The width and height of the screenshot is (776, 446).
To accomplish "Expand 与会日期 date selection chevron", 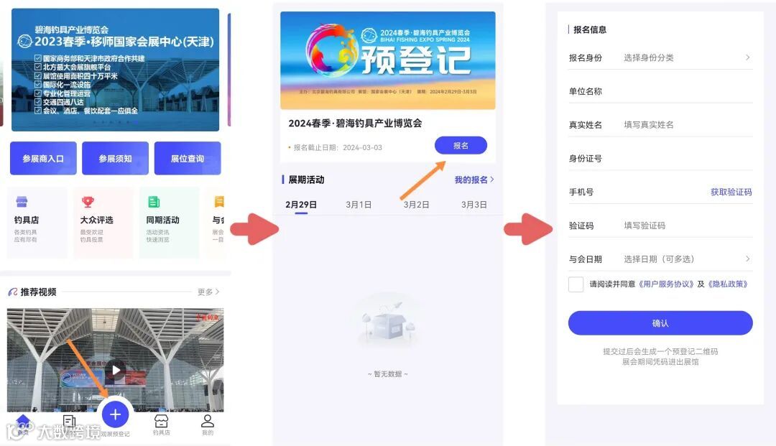I will pos(747,259).
